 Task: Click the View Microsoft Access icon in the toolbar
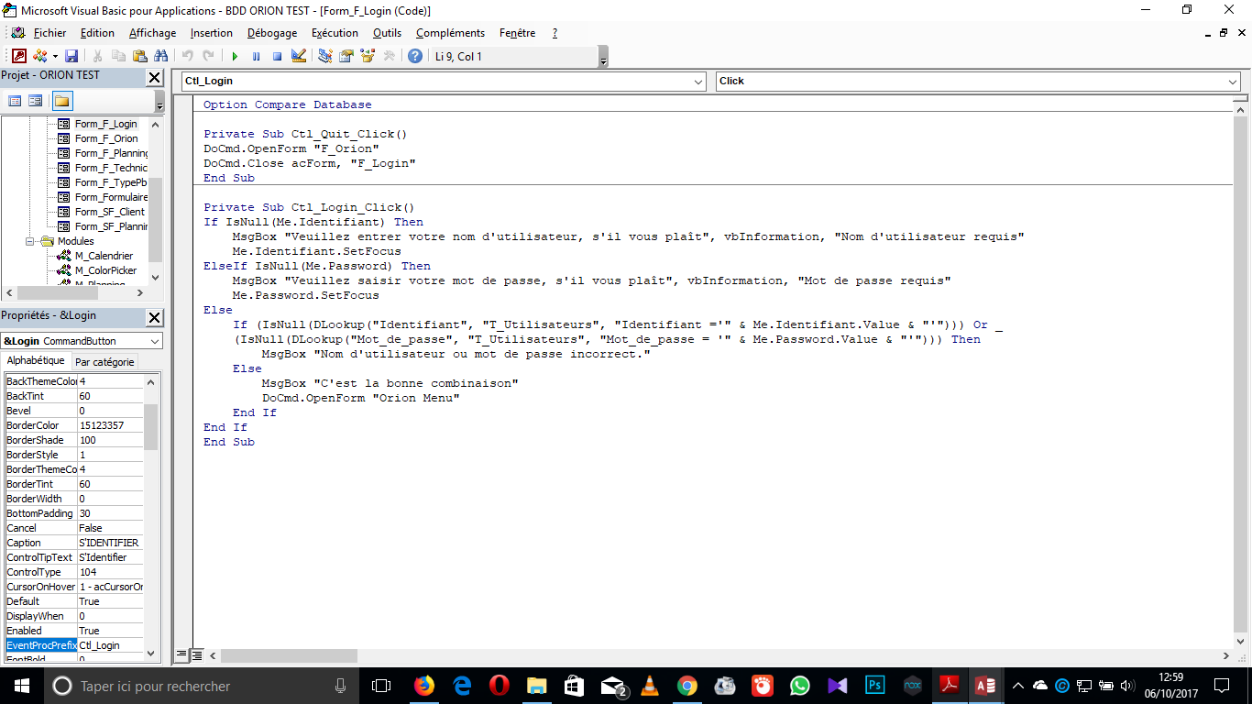(x=18, y=56)
